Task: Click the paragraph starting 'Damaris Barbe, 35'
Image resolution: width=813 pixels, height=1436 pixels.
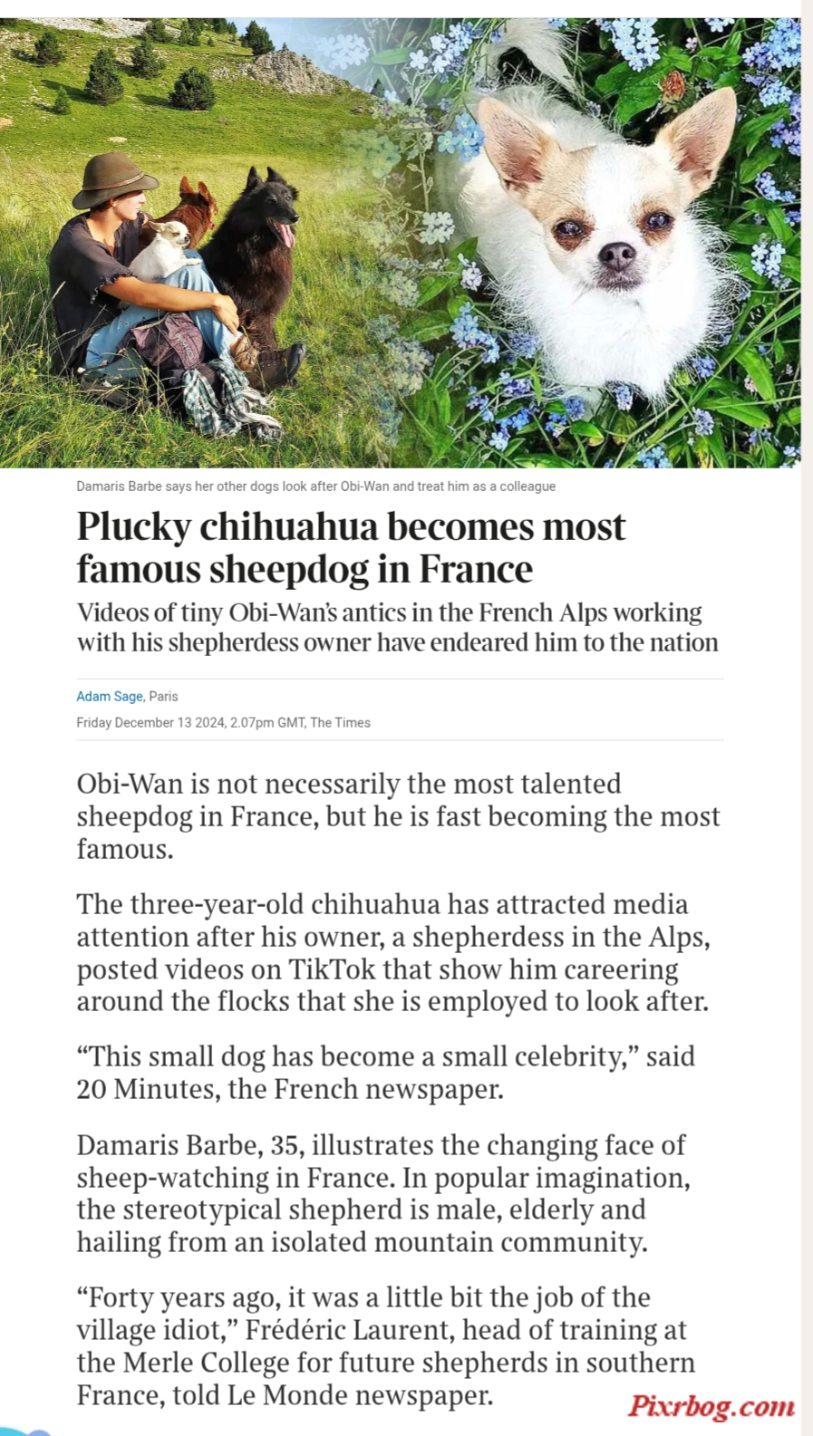Action: coord(383,1193)
